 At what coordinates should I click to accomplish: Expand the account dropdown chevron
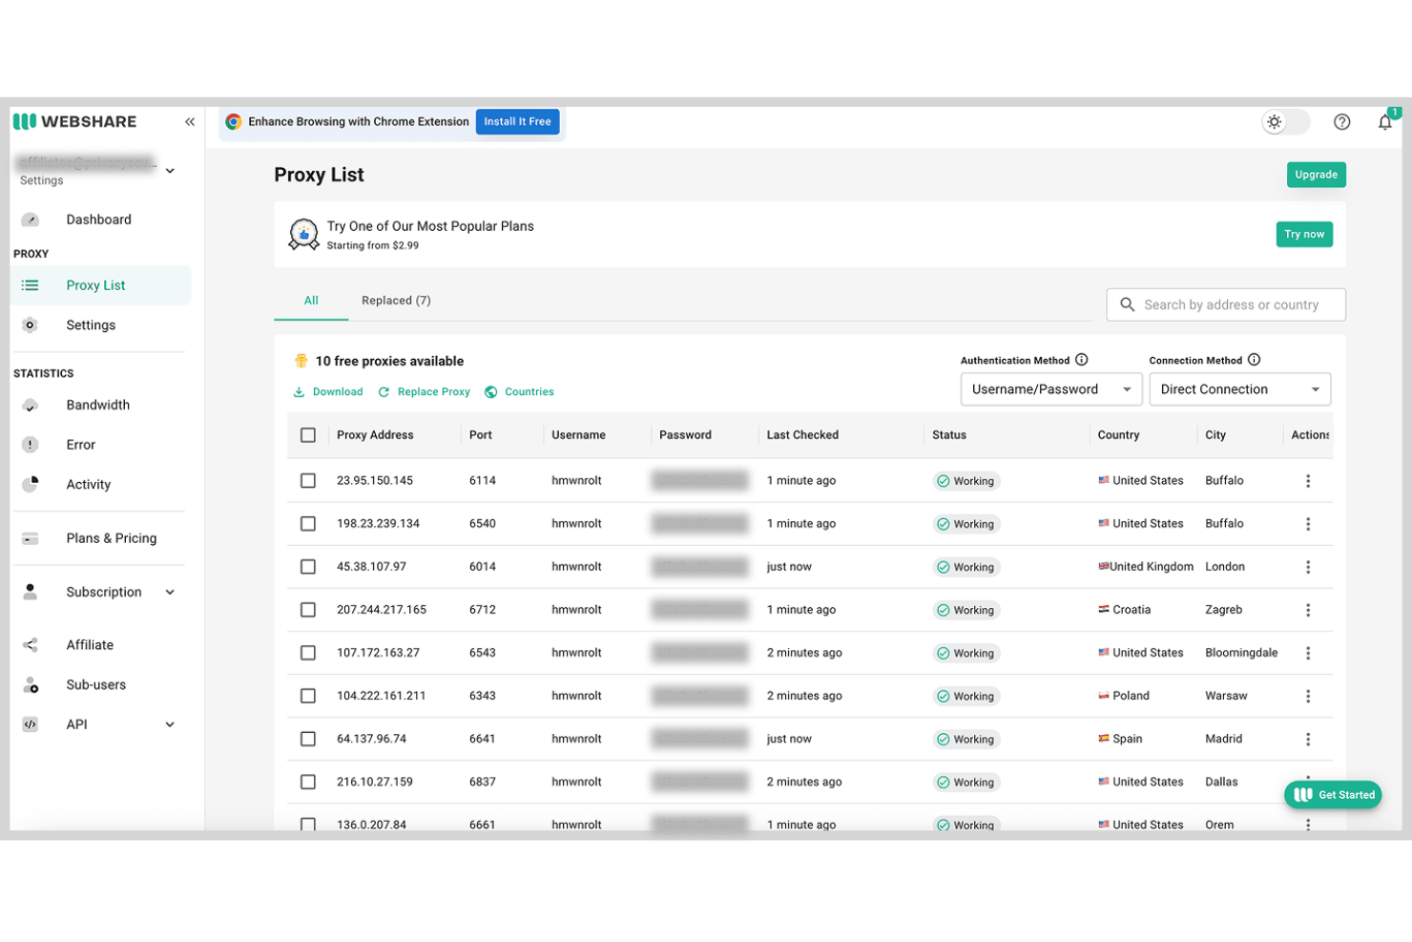(170, 171)
